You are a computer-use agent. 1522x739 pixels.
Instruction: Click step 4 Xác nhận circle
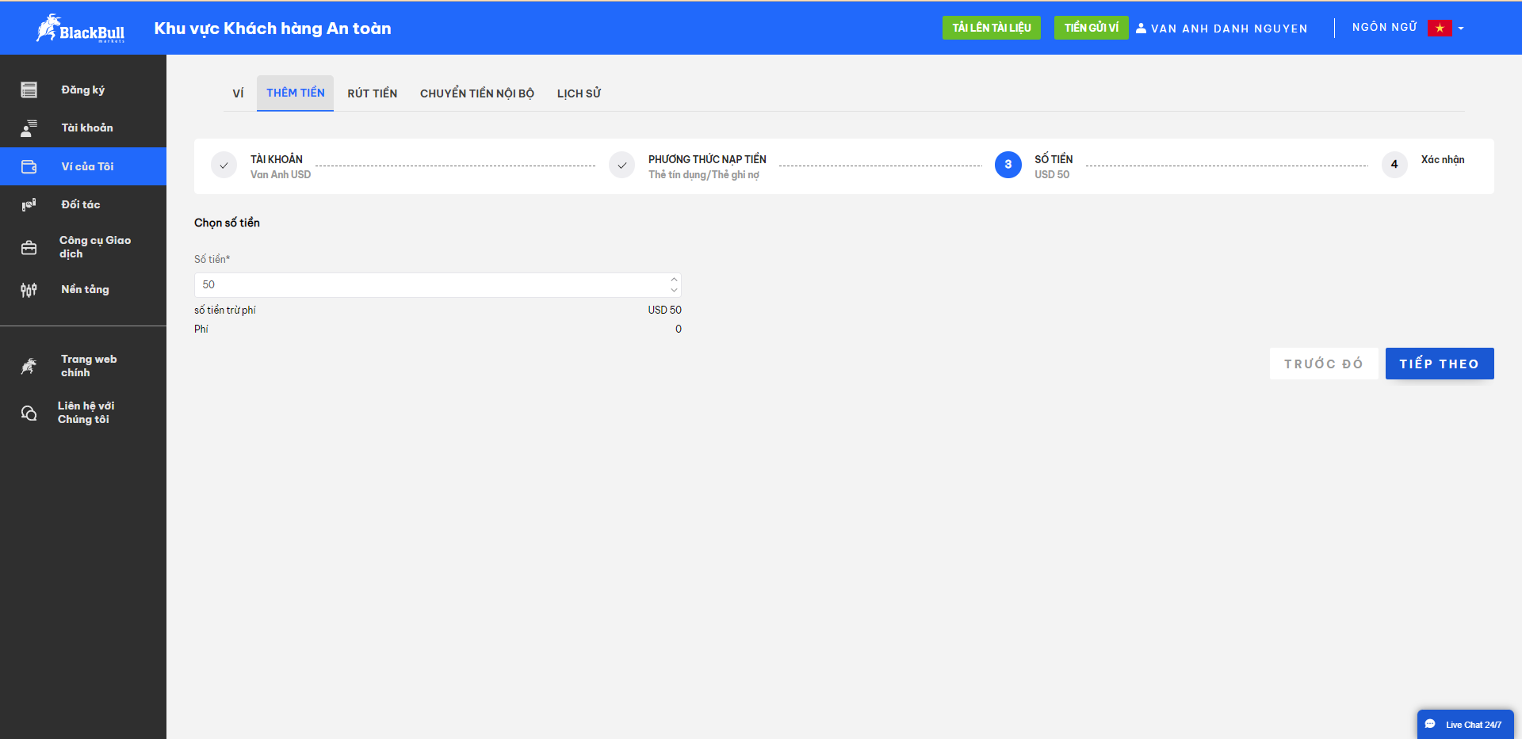pos(1394,165)
